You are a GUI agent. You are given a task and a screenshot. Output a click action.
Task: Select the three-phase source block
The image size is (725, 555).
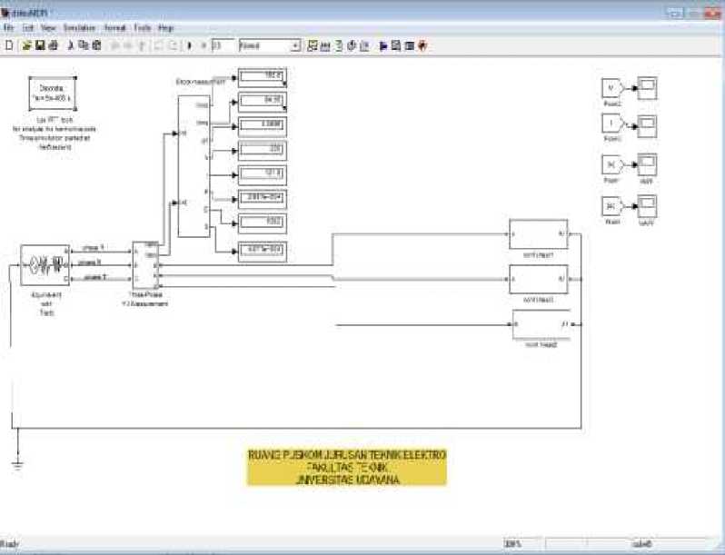(x=45, y=265)
